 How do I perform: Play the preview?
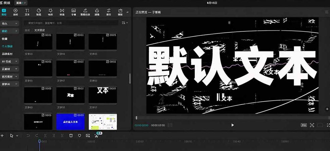[232, 125]
